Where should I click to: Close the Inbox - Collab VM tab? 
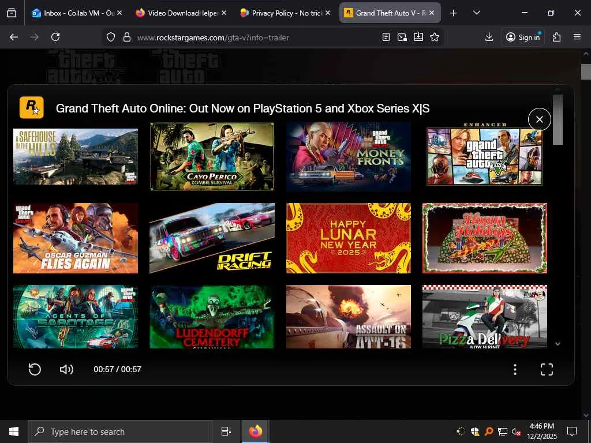click(119, 13)
